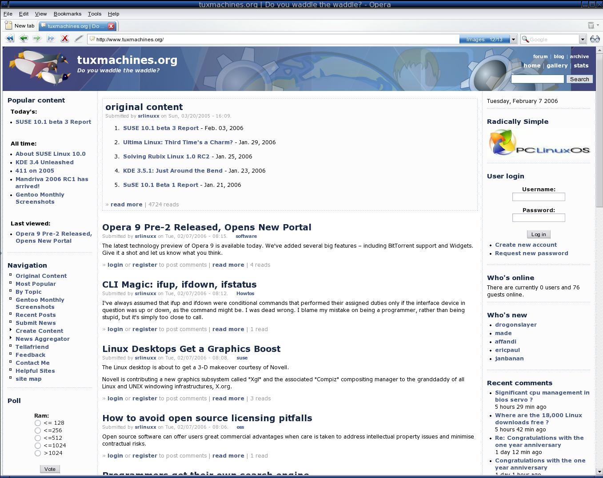Open the Help menu
The width and height of the screenshot is (603, 478).
pyautogui.click(x=114, y=14)
